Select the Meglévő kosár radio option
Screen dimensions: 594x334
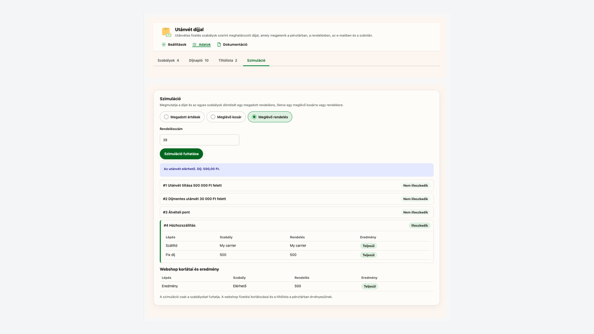226,117
